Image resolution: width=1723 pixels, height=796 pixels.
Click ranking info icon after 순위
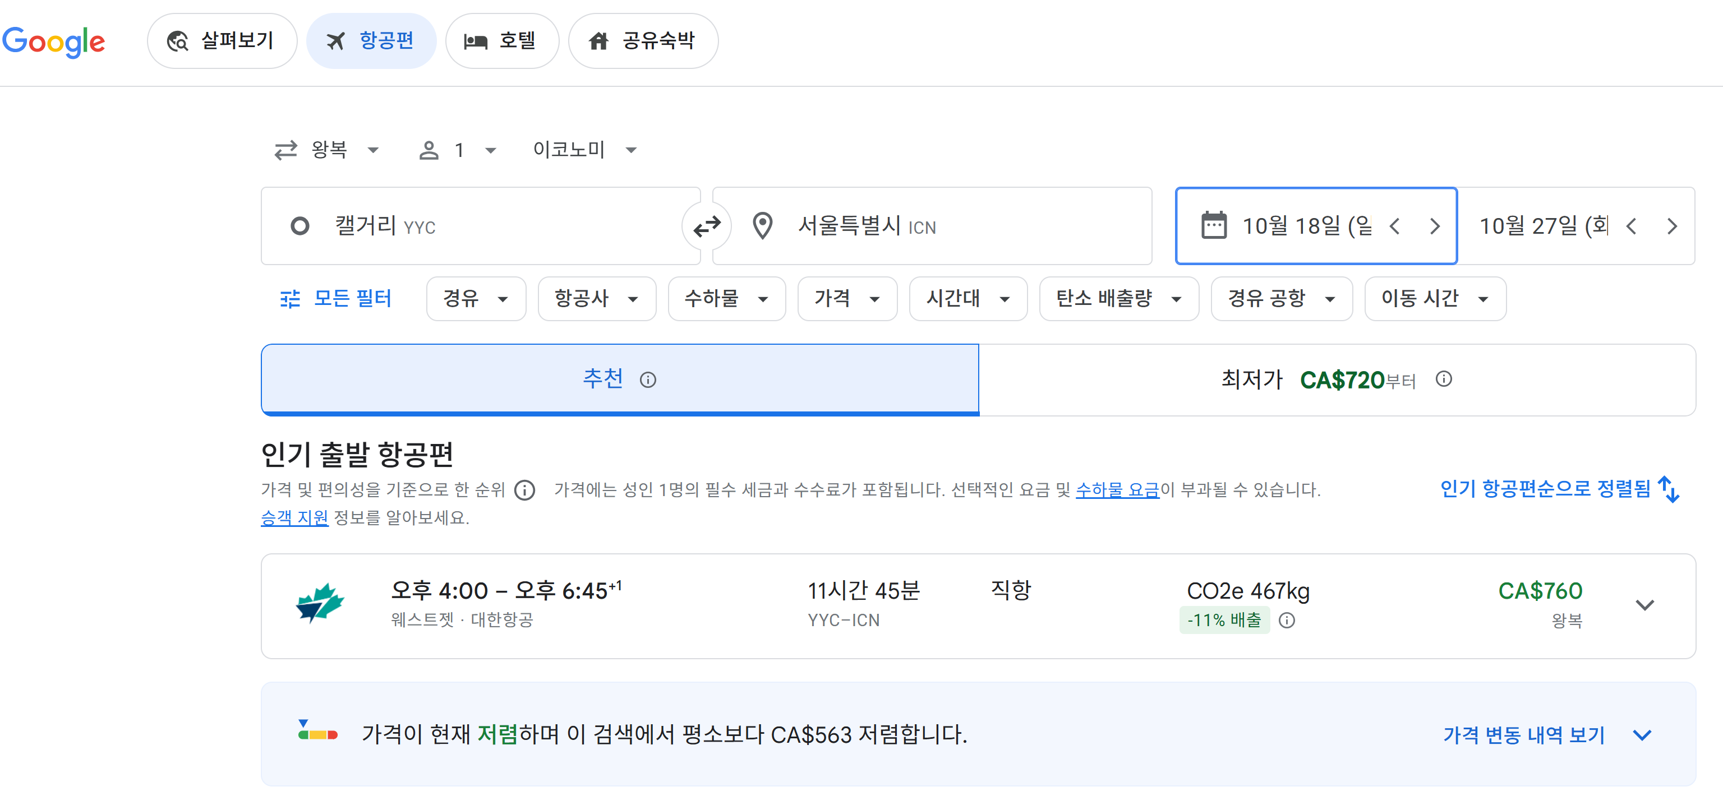pos(524,490)
